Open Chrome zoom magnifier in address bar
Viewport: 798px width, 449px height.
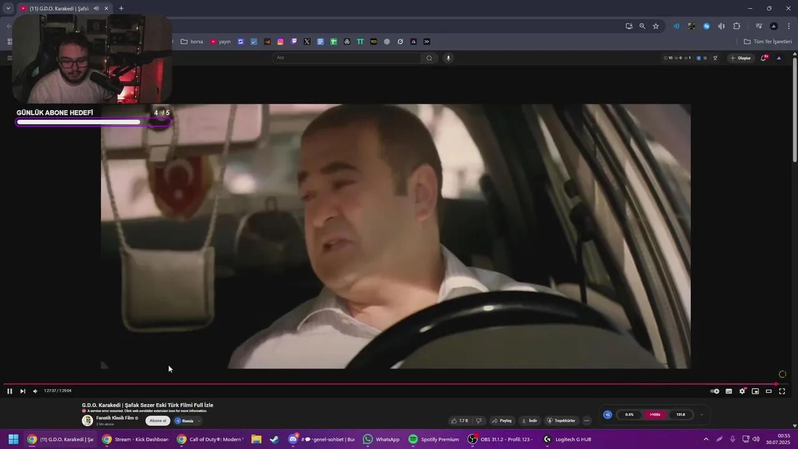642,26
